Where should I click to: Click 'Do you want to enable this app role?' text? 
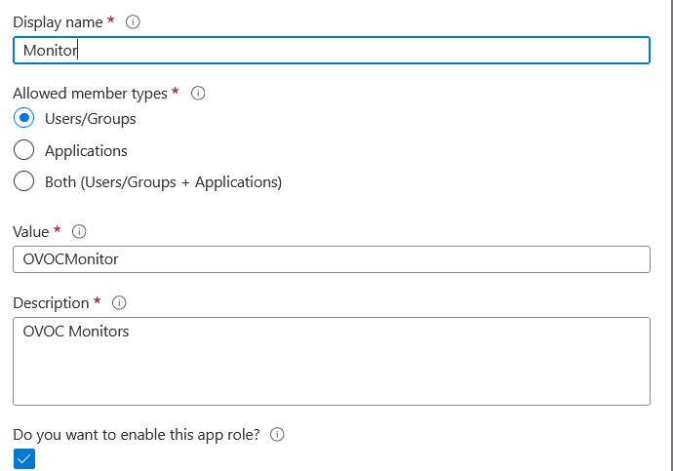(x=137, y=435)
